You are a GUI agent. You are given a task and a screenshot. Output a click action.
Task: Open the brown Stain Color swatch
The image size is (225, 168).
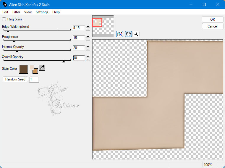coord(23,69)
